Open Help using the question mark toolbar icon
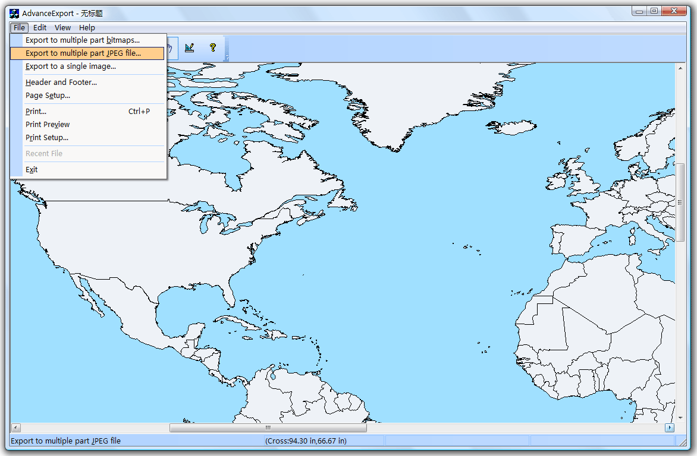The image size is (697, 456). (213, 48)
